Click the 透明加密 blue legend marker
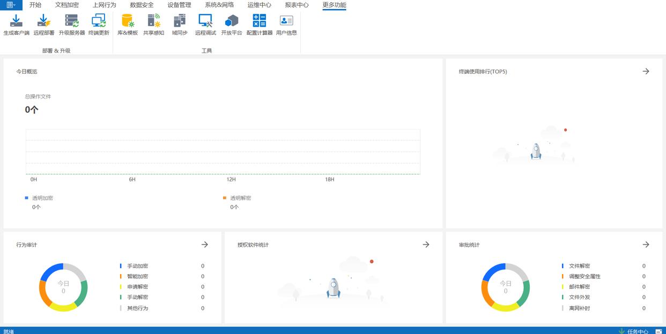Viewport: 666px width, 334px height. pyautogui.click(x=27, y=198)
